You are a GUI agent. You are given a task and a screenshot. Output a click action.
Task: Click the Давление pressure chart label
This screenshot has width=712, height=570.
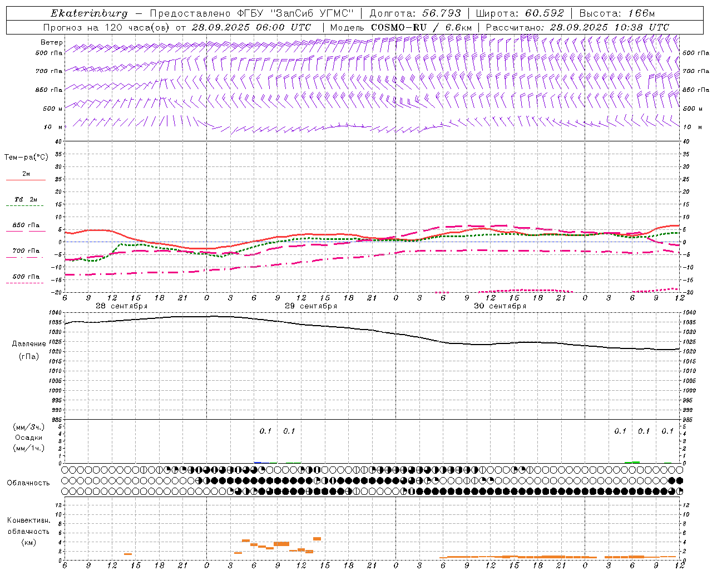tap(29, 344)
